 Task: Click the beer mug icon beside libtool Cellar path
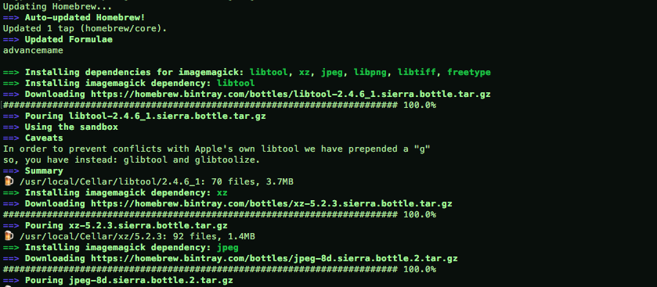click(9, 181)
